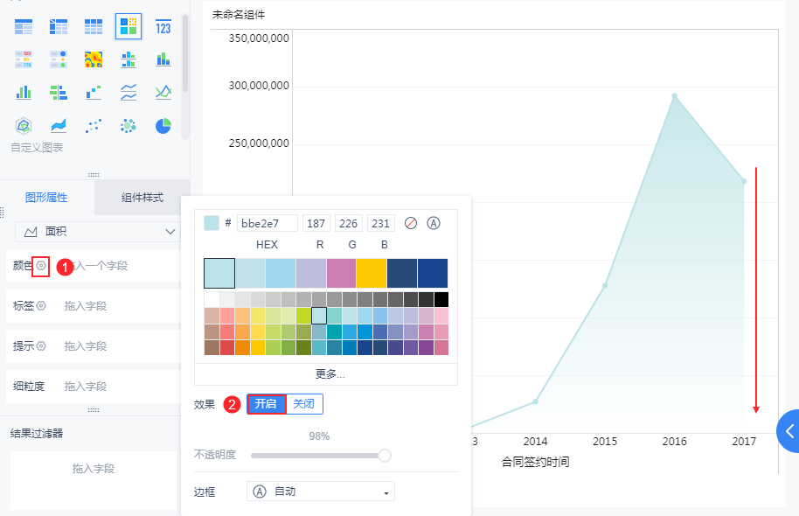This screenshot has height=516, width=799.
Task: Click the 细粒度 拖入字段 drop zone
Action: (x=86, y=387)
